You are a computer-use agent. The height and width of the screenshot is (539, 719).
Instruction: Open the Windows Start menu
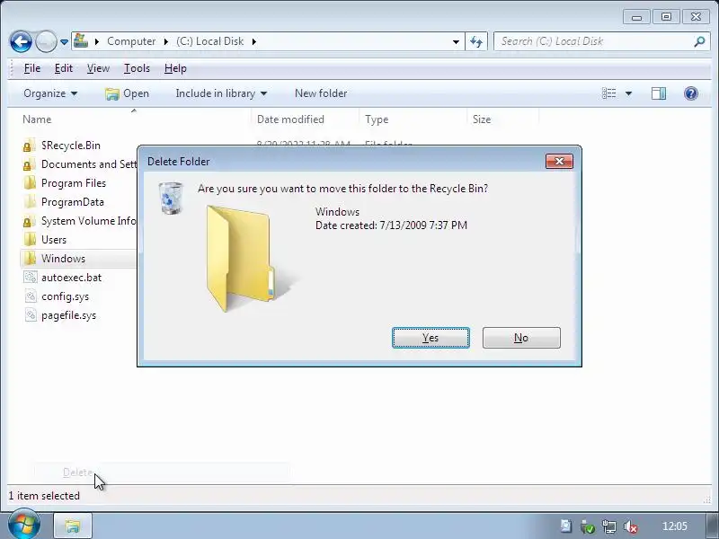[x=23, y=526]
